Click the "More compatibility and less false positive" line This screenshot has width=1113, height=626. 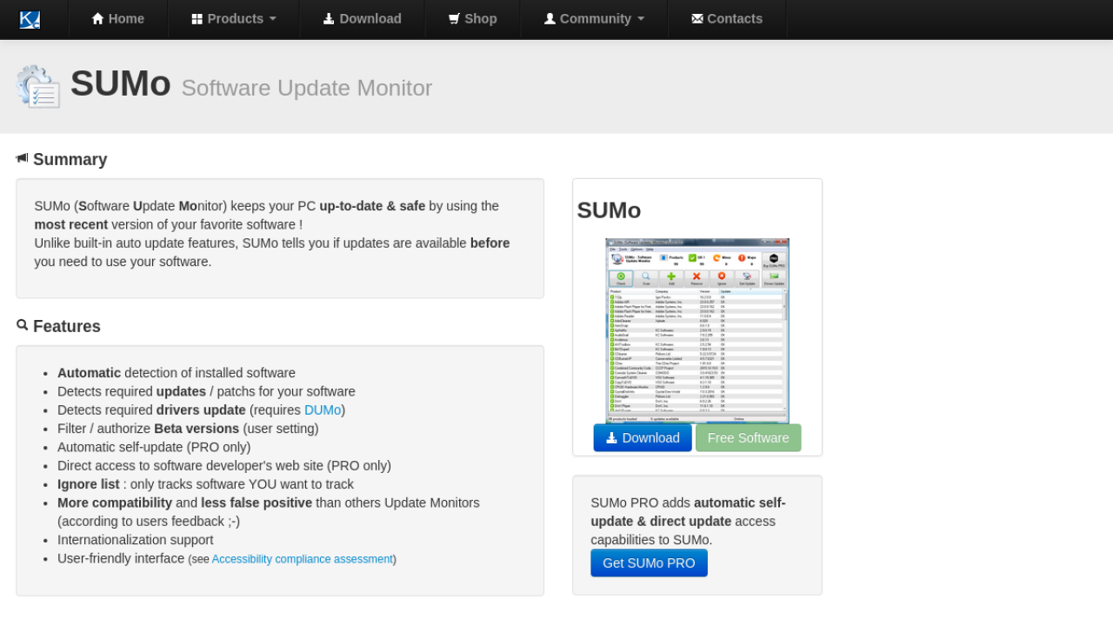point(269,512)
